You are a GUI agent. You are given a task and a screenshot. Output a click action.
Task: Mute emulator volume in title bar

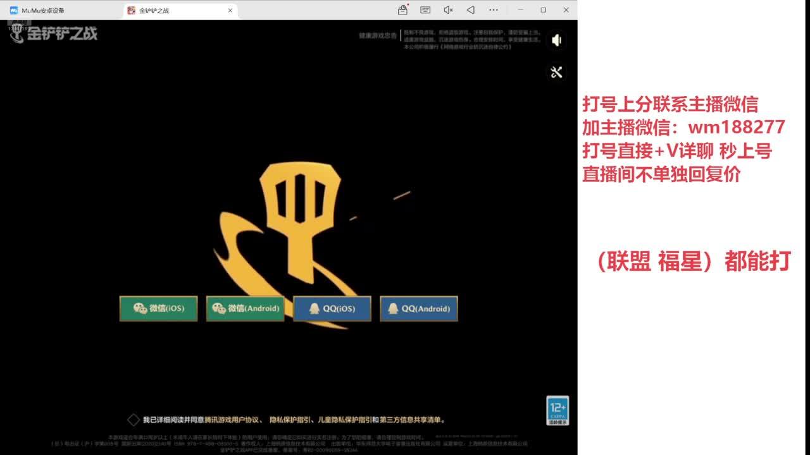coord(448,10)
